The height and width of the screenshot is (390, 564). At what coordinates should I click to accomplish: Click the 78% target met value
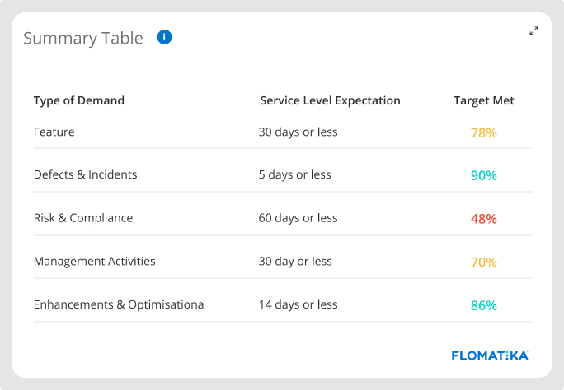point(483,133)
